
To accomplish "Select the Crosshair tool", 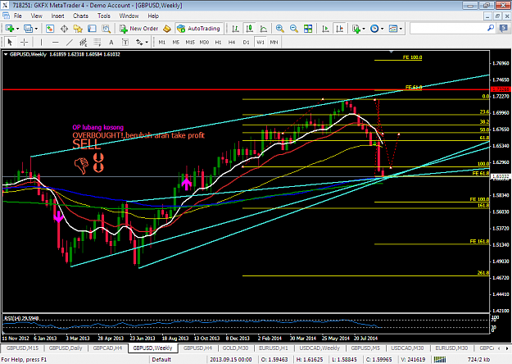I will (x=24, y=42).
